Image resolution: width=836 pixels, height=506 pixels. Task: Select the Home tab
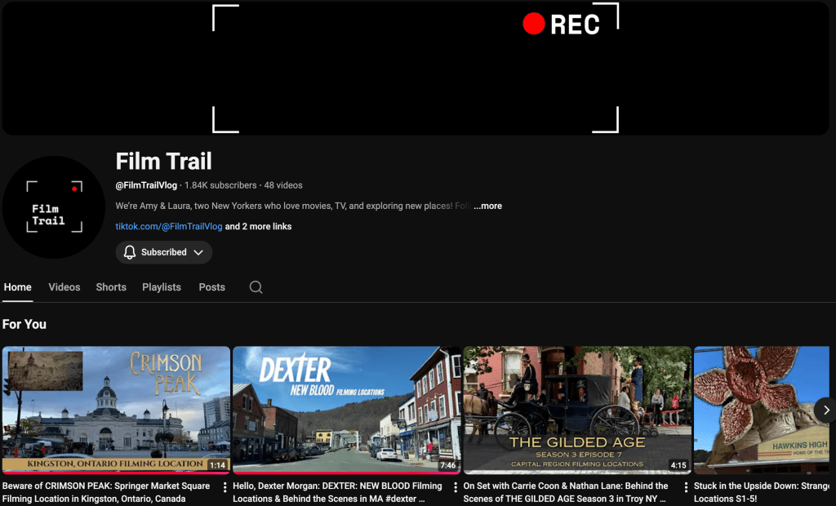click(x=18, y=287)
